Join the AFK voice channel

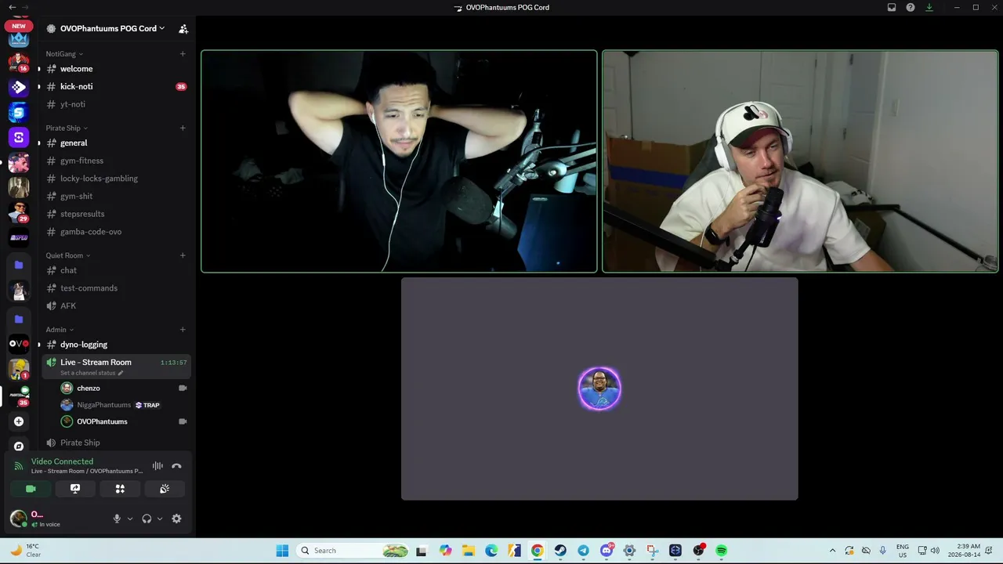tap(116, 305)
